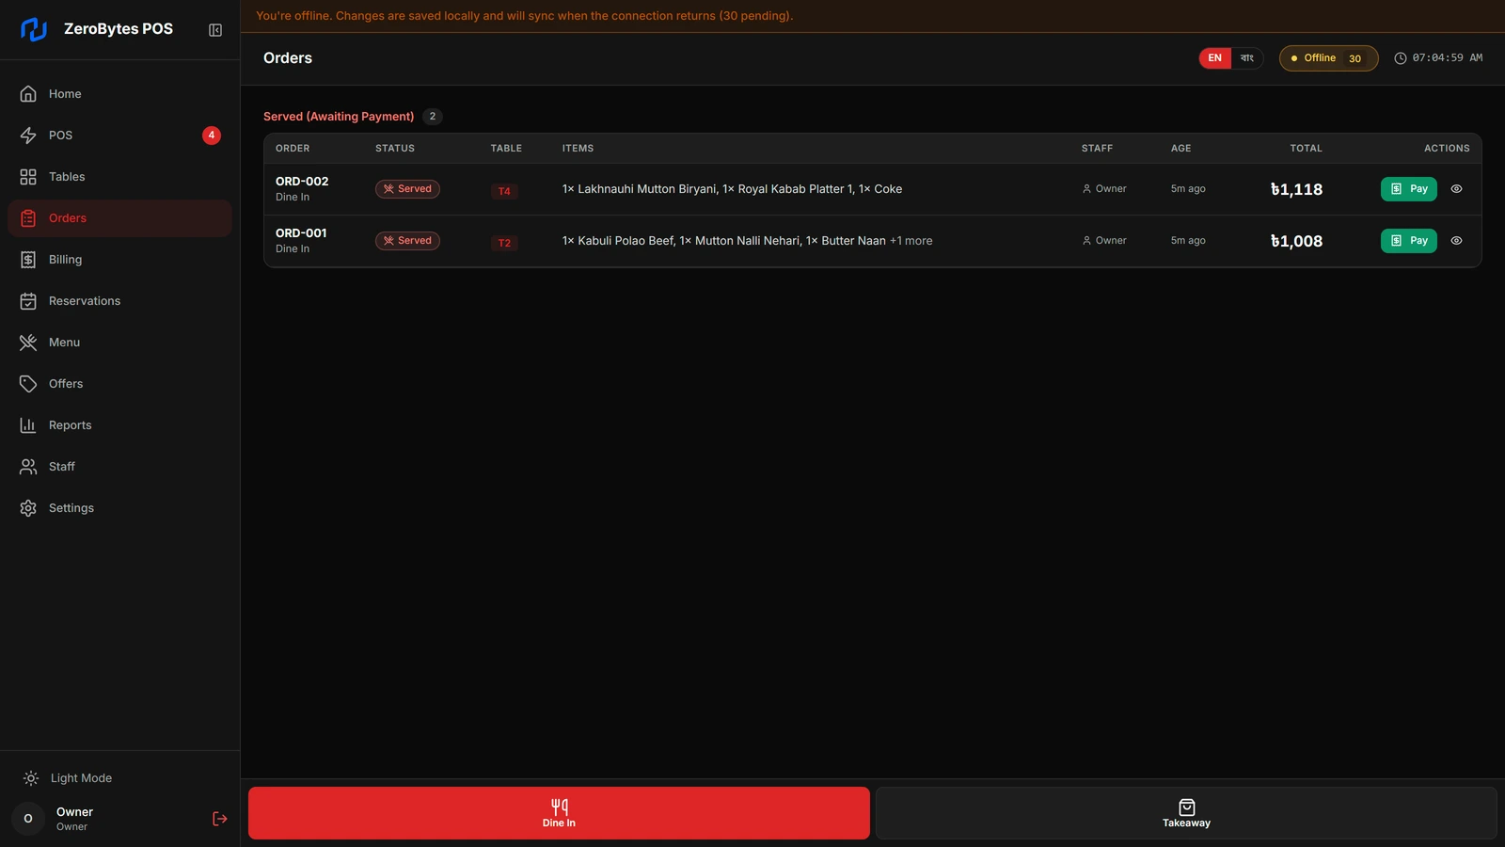Select Orders in sidebar
This screenshot has width=1505, height=847.
(x=119, y=218)
